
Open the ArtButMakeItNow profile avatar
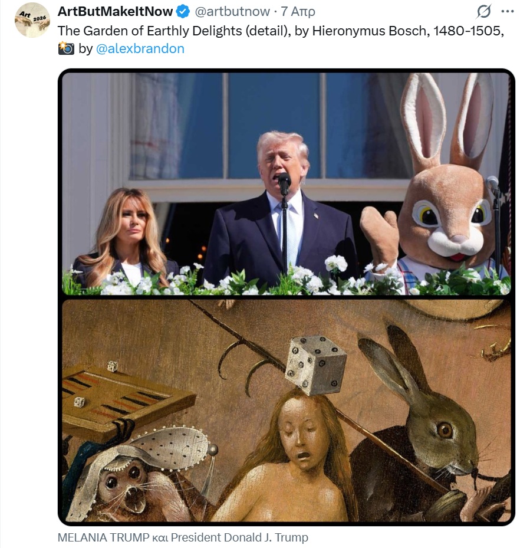point(32,20)
